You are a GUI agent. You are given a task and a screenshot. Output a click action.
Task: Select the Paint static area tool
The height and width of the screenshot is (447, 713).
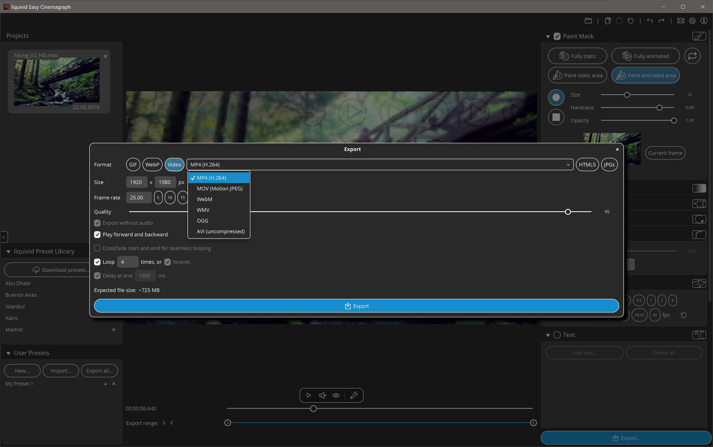[x=577, y=75]
